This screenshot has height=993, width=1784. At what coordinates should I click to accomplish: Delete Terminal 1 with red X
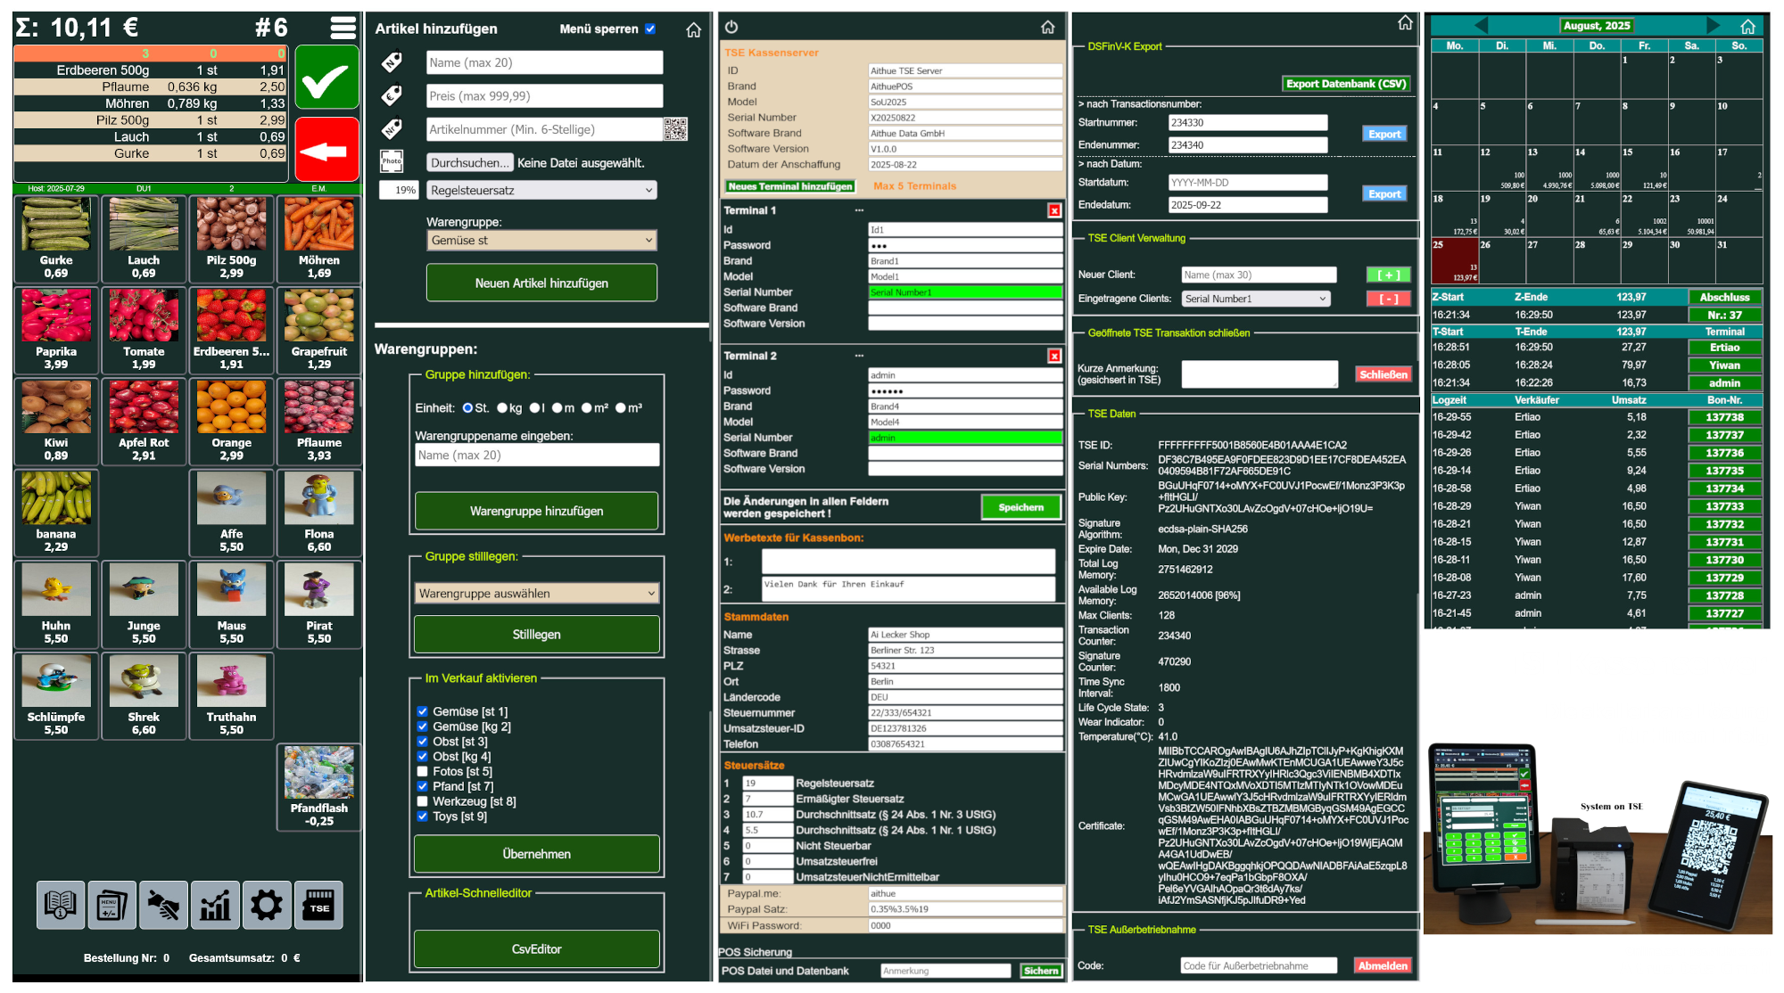point(1054,210)
